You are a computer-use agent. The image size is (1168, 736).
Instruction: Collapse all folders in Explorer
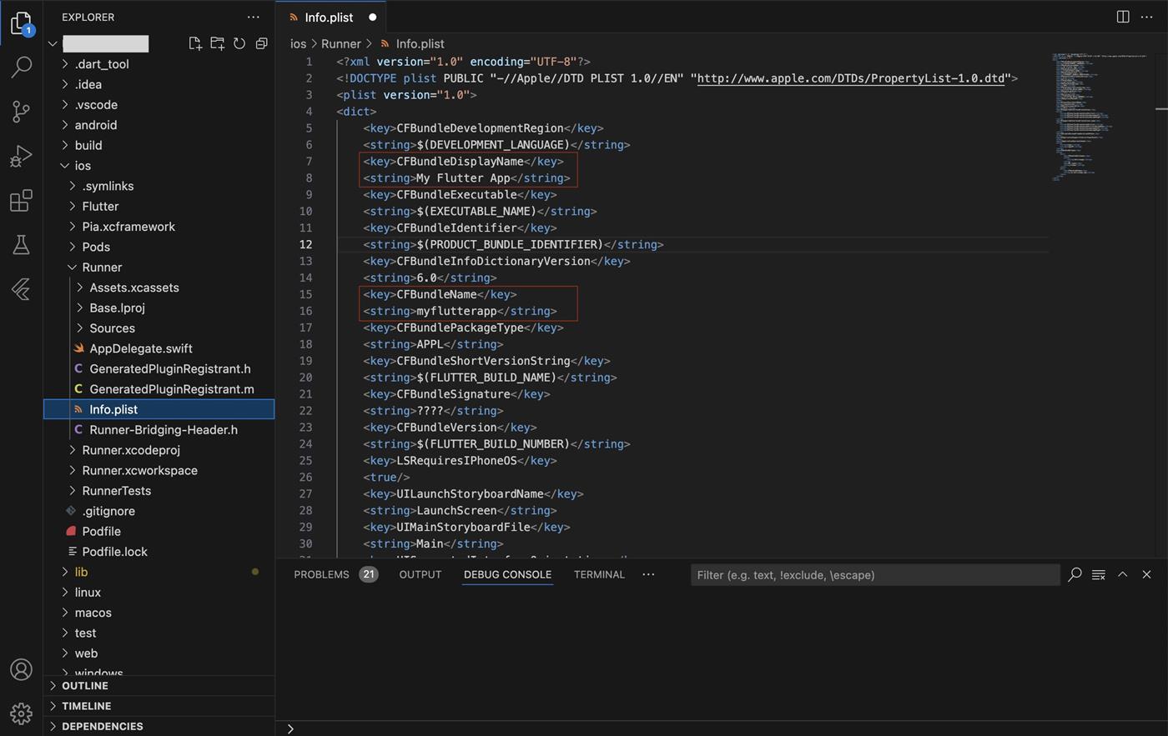pyautogui.click(x=261, y=43)
